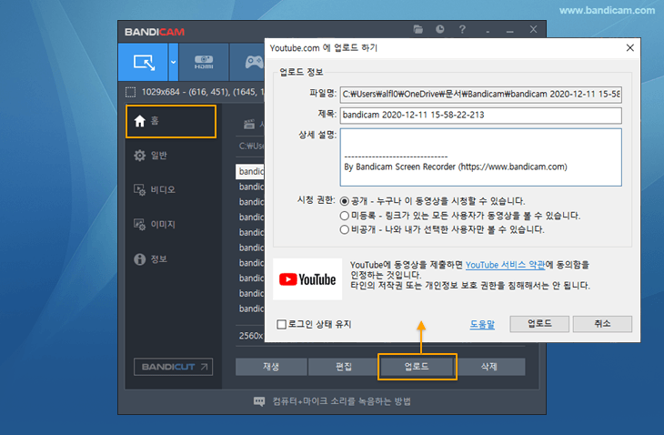Viewport: 664px width, 435px height.
Task: Click the home icon in sidebar
Action: 140,121
